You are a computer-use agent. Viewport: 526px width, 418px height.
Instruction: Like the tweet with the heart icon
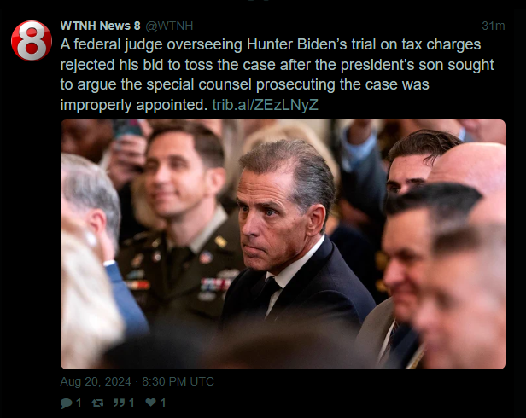tap(150, 403)
